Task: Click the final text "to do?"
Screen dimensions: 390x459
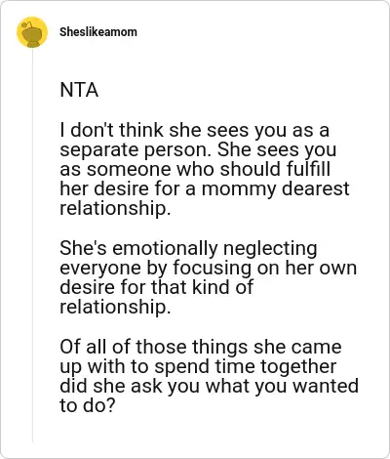Action: click(88, 405)
